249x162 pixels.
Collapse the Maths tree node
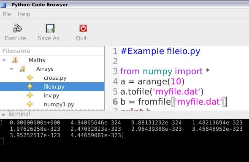4,60
